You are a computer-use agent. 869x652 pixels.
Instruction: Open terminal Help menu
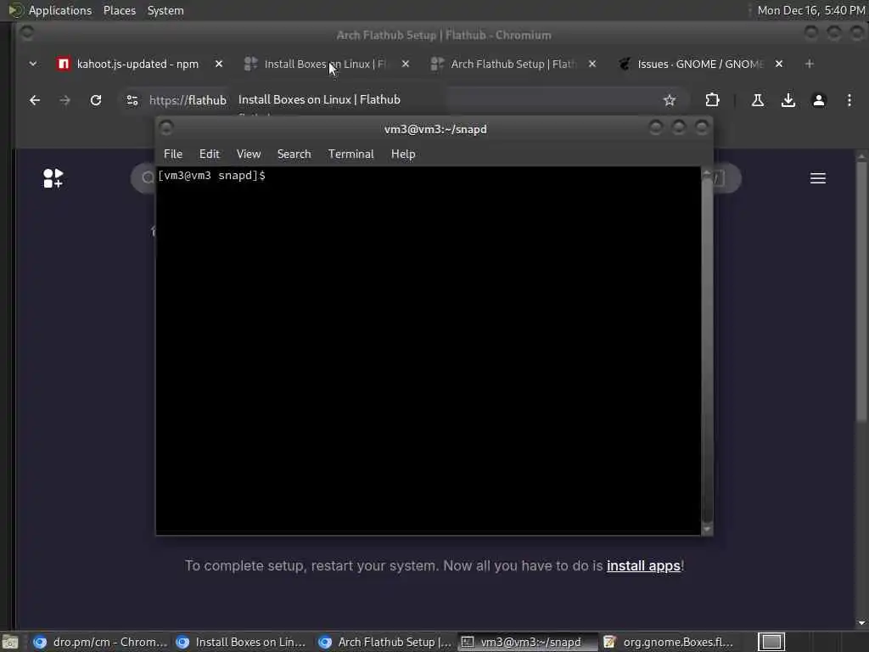[x=403, y=155]
